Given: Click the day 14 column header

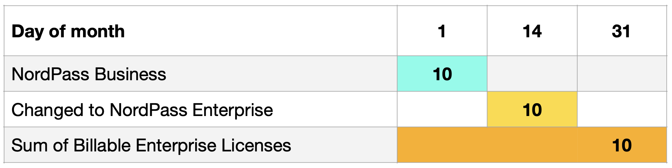Looking at the screenshot, I should pyautogui.click(x=532, y=31).
